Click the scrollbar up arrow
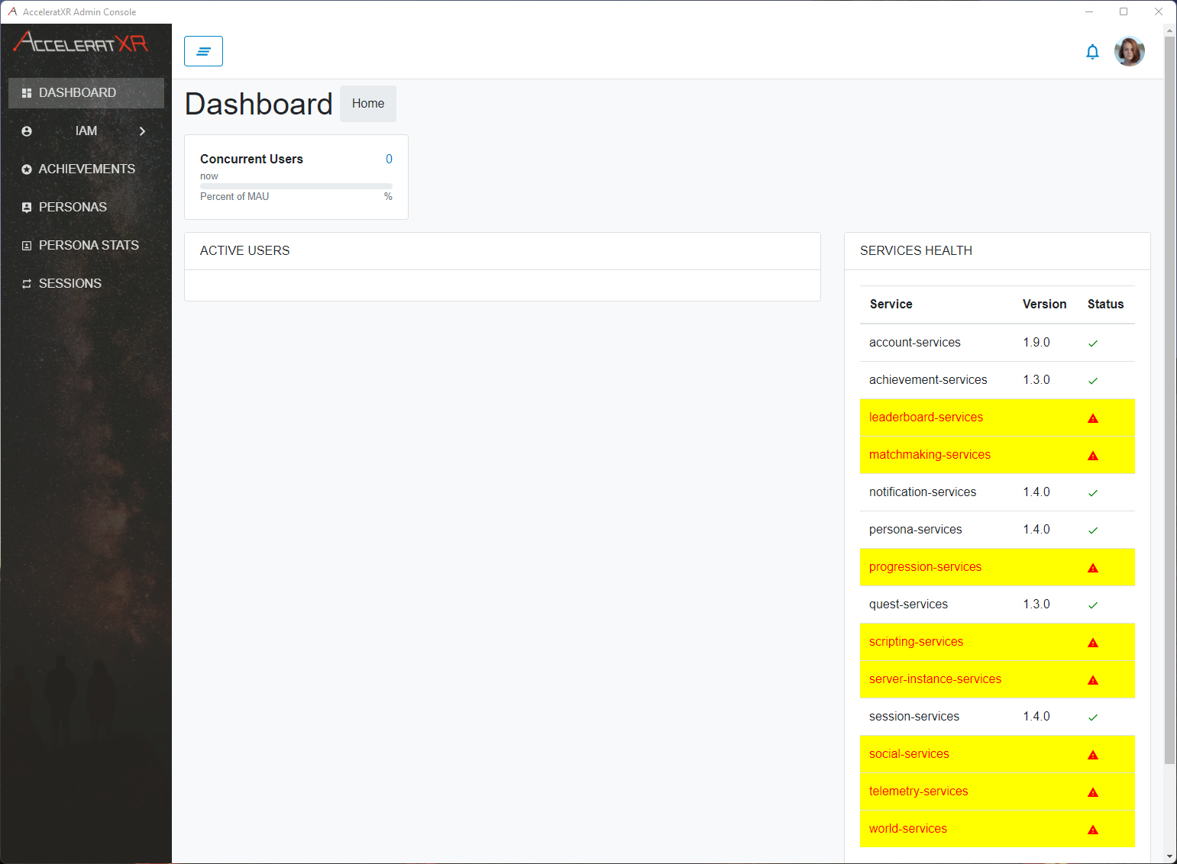This screenshot has height=864, width=1177. click(x=1169, y=30)
